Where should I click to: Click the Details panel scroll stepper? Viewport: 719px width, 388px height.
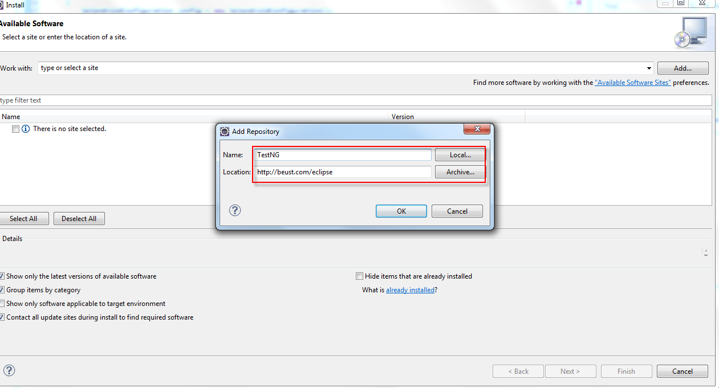tap(706, 252)
